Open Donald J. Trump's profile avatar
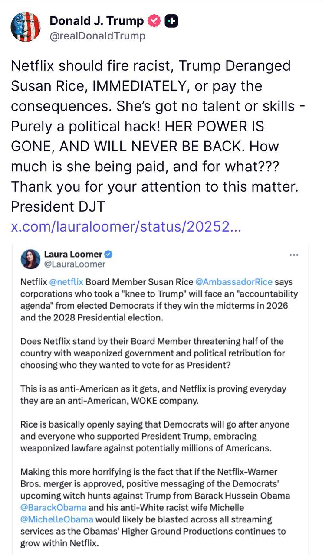Screen dimensions: 322x555 [26, 27]
